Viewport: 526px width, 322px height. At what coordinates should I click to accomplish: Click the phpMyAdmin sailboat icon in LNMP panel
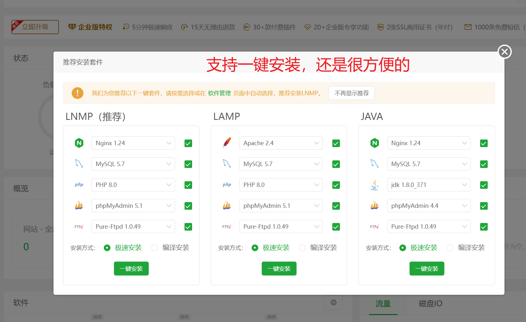click(79, 206)
